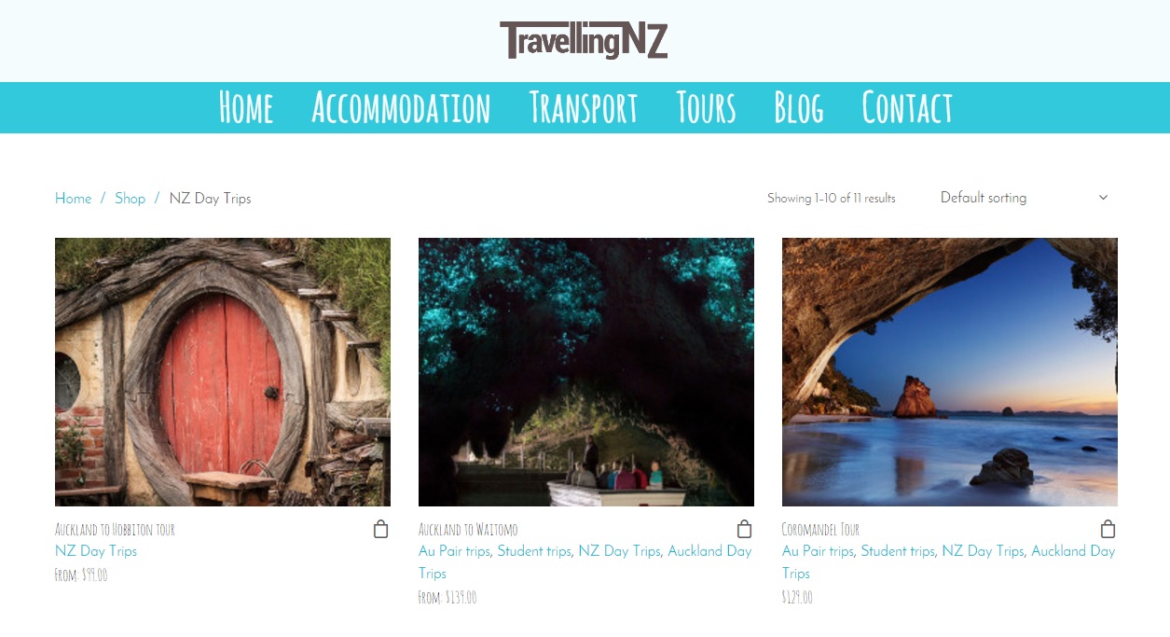Image resolution: width=1170 pixels, height=637 pixels.
Task: Add Auckland to Hobbiton tour to cart
Action: pos(380,529)
